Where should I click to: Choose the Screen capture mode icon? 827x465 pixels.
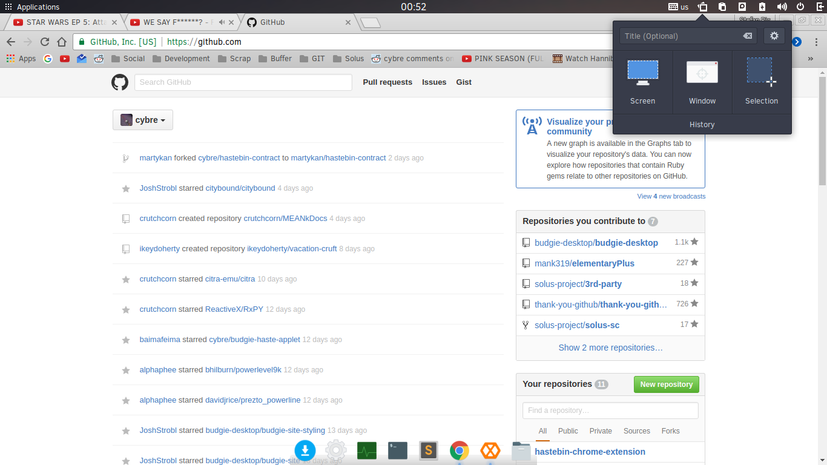[x=642, y=73]
